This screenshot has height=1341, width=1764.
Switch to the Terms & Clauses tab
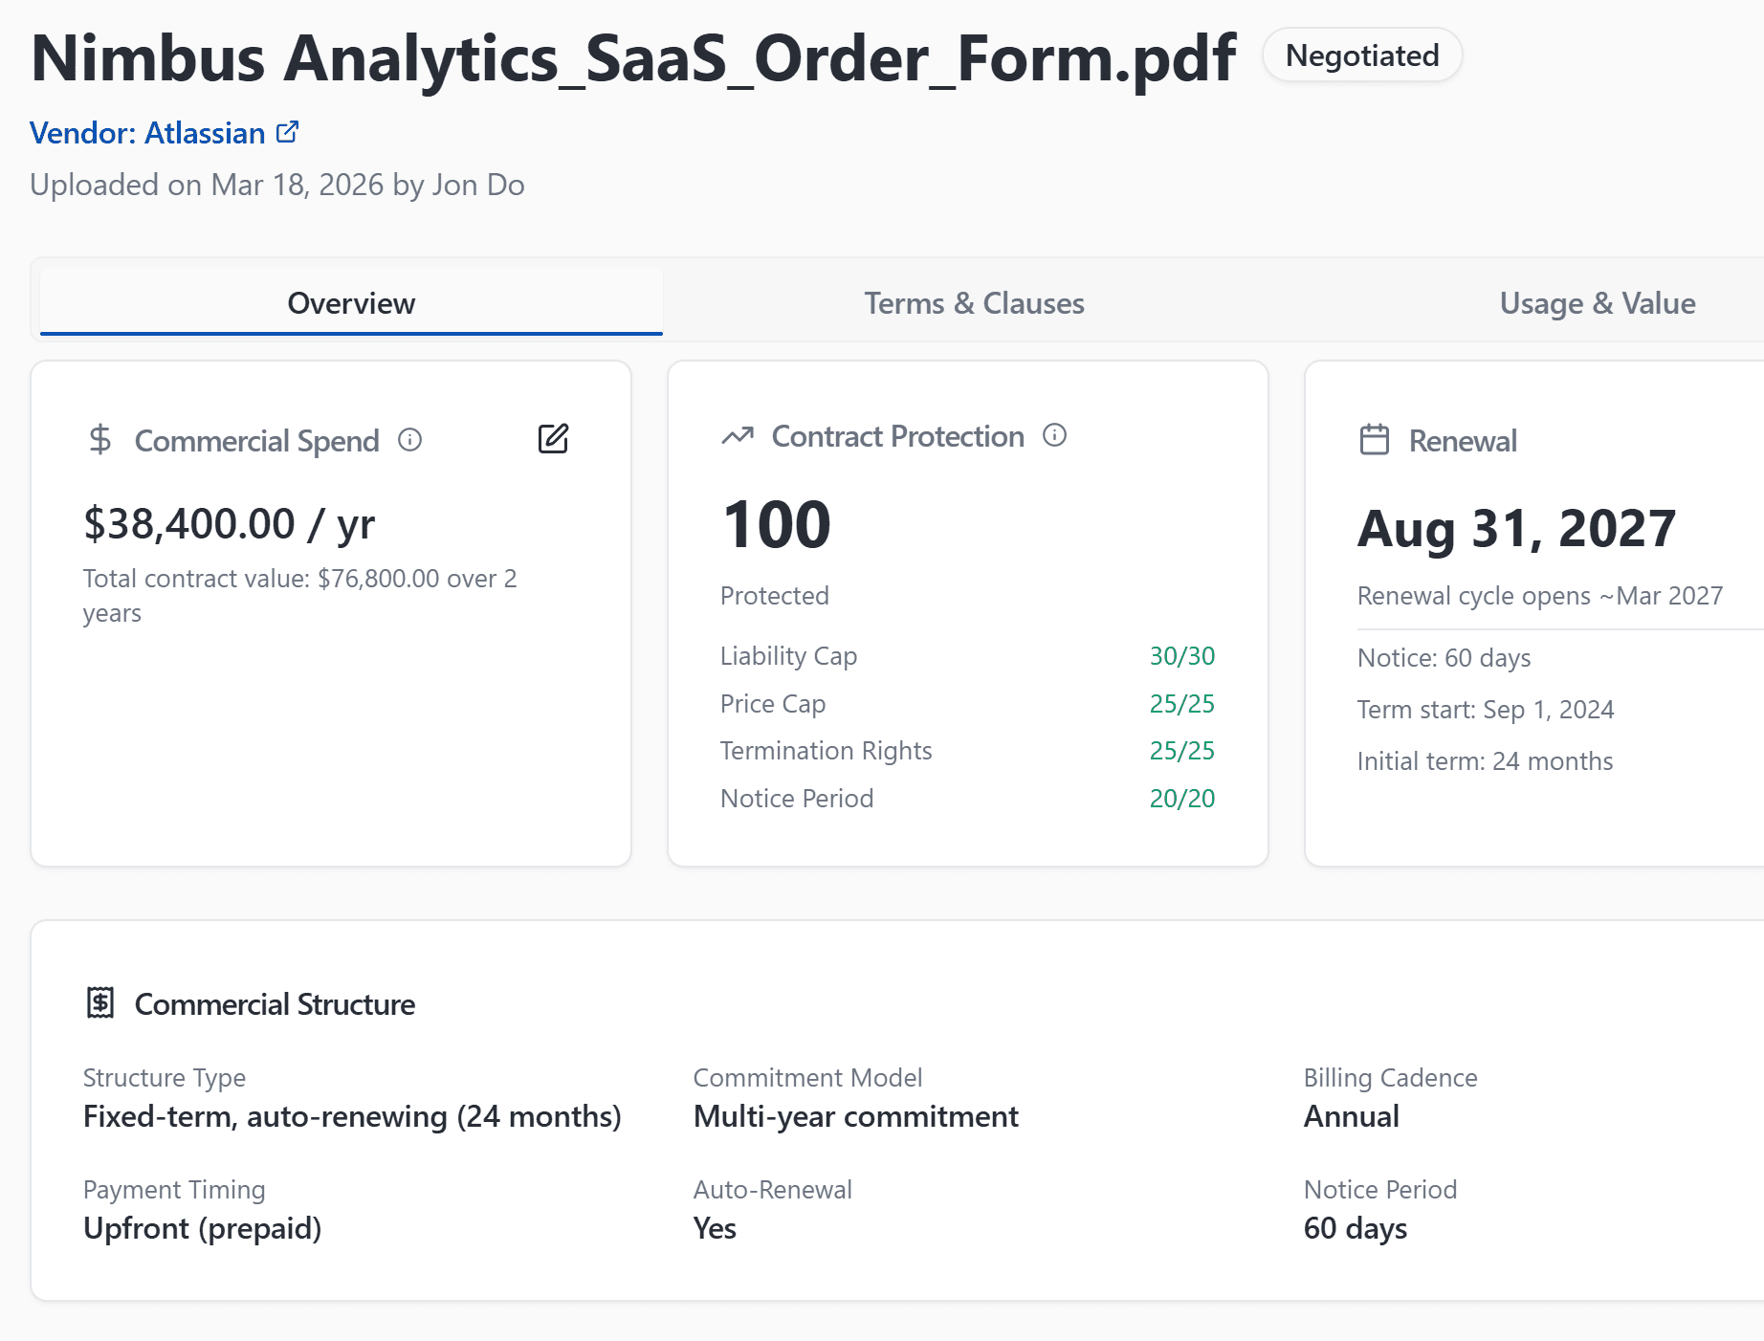click(974, 303)
